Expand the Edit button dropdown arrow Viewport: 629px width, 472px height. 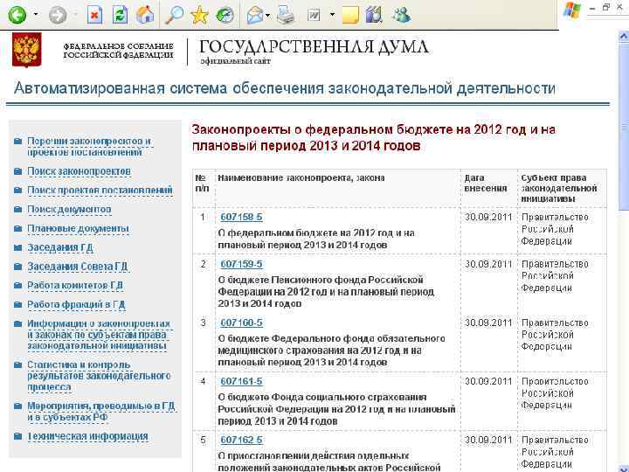point(332,15)
